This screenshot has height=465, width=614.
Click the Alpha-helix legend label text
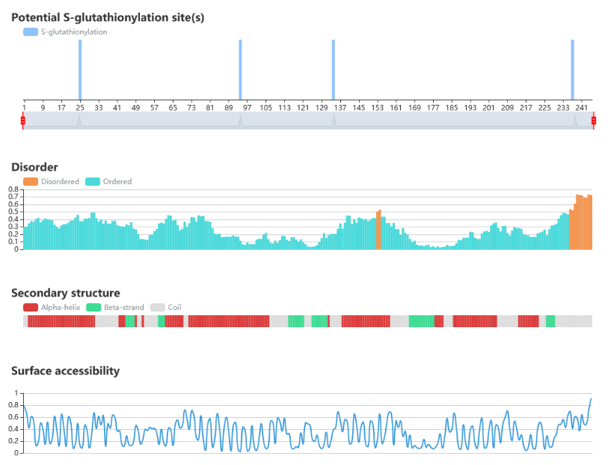point(61,308)
